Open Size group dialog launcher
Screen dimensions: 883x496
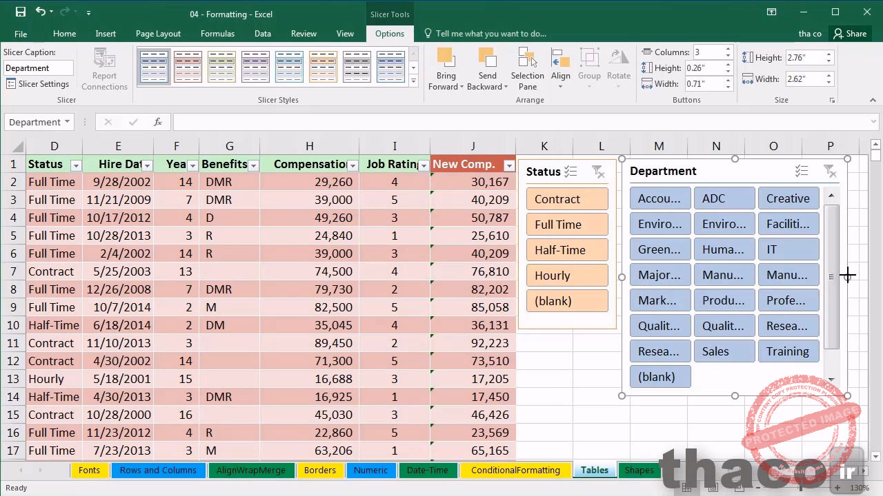(832, 101)
